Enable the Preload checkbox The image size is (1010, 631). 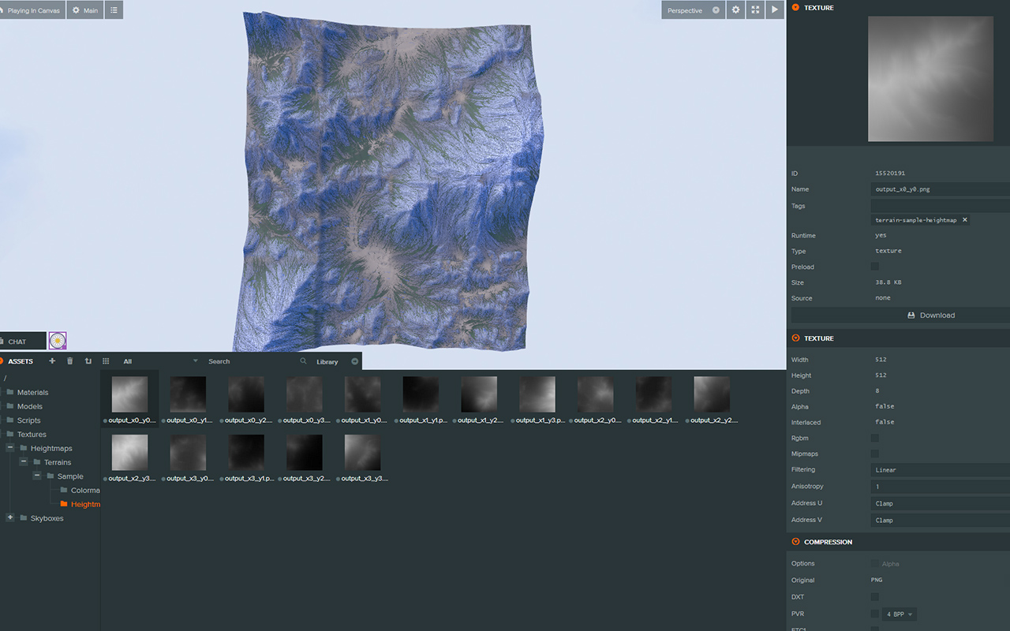tap(874, 267)
